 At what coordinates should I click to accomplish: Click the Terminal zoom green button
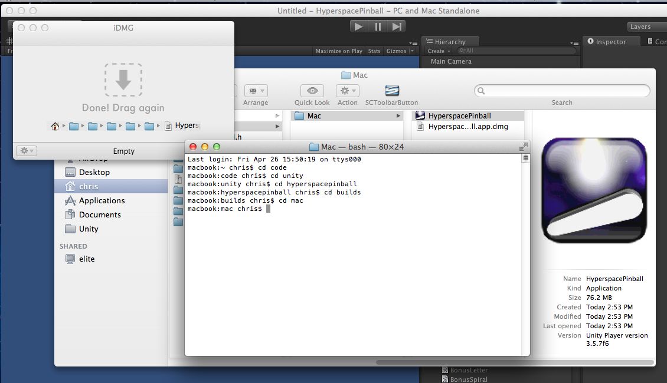click(217, 147)
